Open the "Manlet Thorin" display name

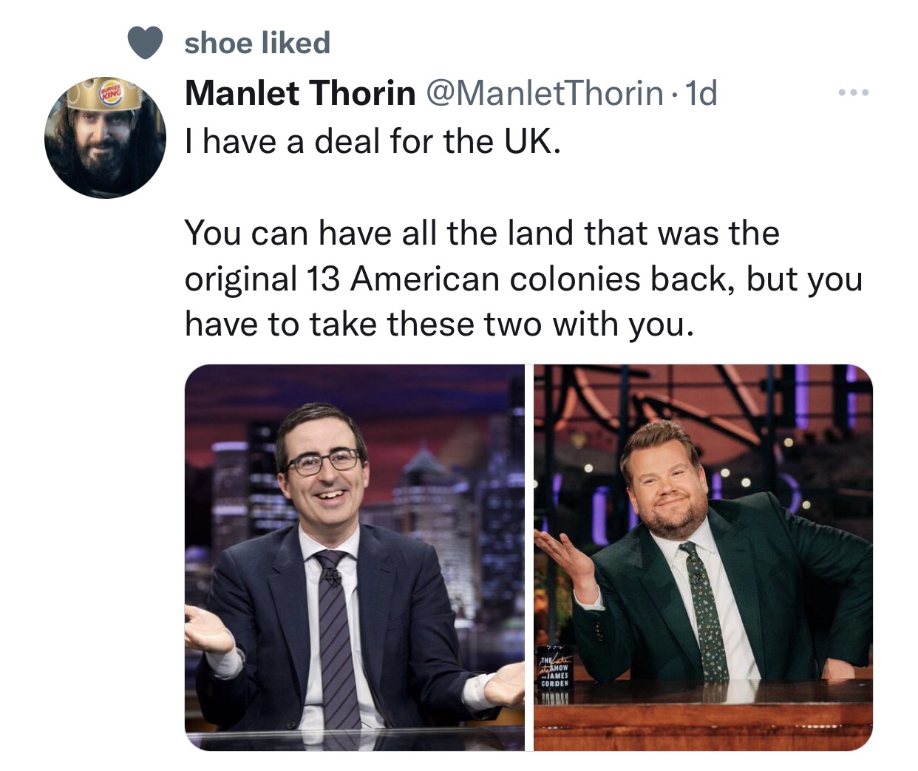pos(300,93)
